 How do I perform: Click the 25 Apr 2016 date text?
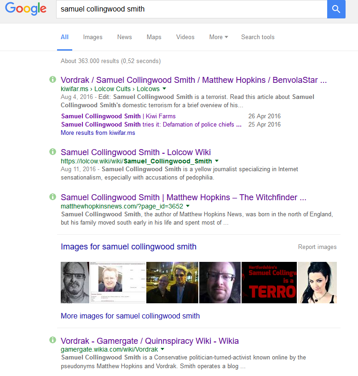[x=265, y=124]
